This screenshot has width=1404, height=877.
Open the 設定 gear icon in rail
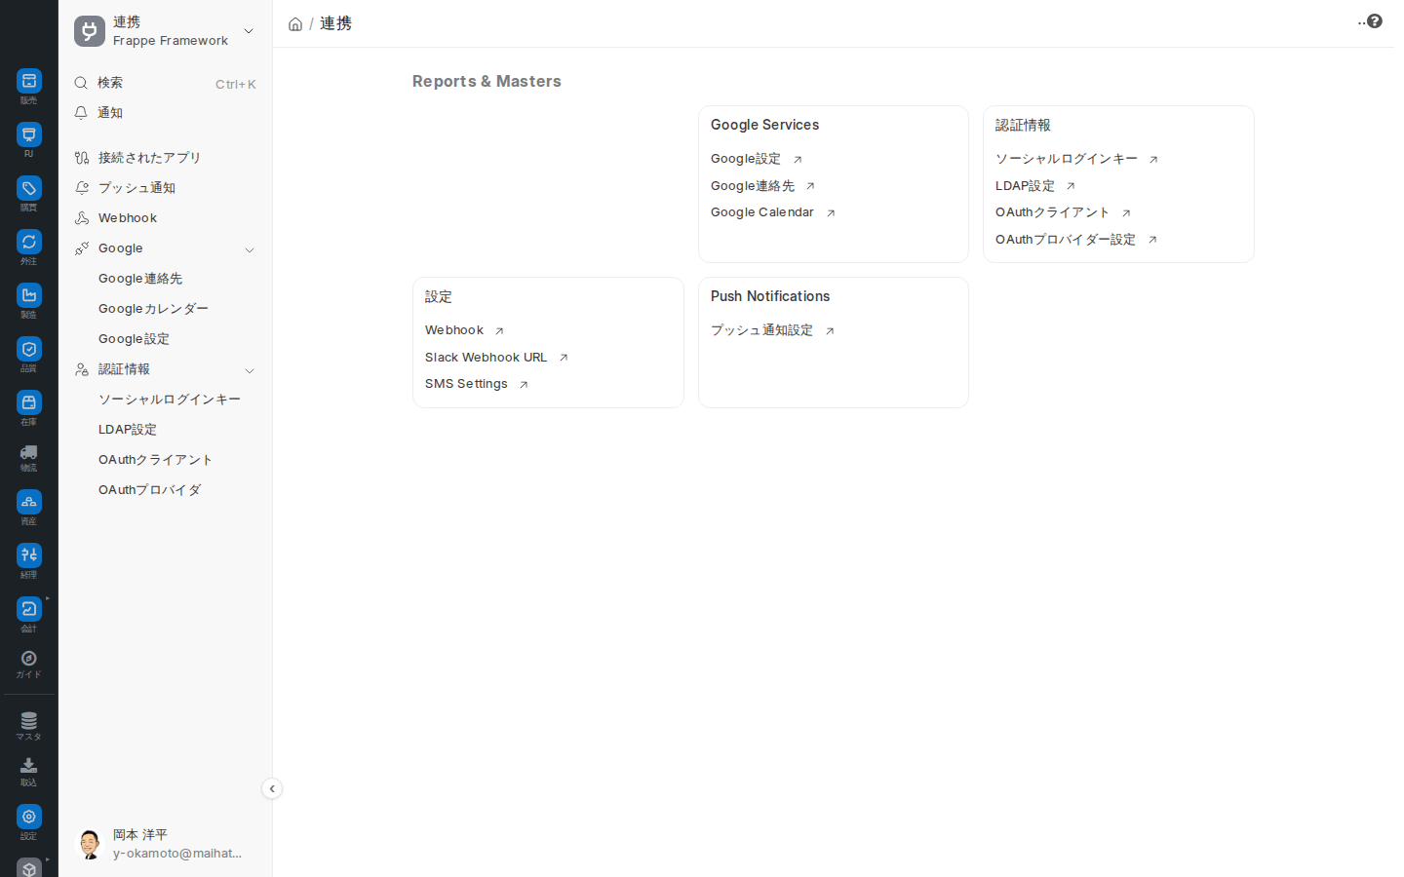click(x=28, y=817)
